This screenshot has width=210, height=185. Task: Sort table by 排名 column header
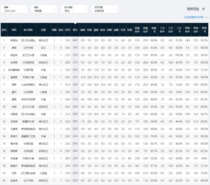click(4, 30)
